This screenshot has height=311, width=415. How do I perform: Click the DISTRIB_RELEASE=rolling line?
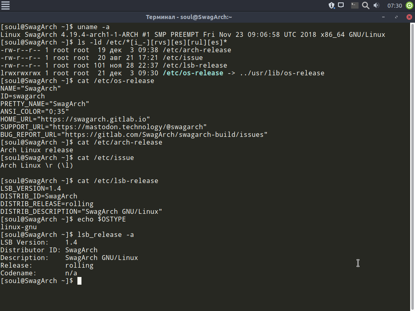coord(47,204)
